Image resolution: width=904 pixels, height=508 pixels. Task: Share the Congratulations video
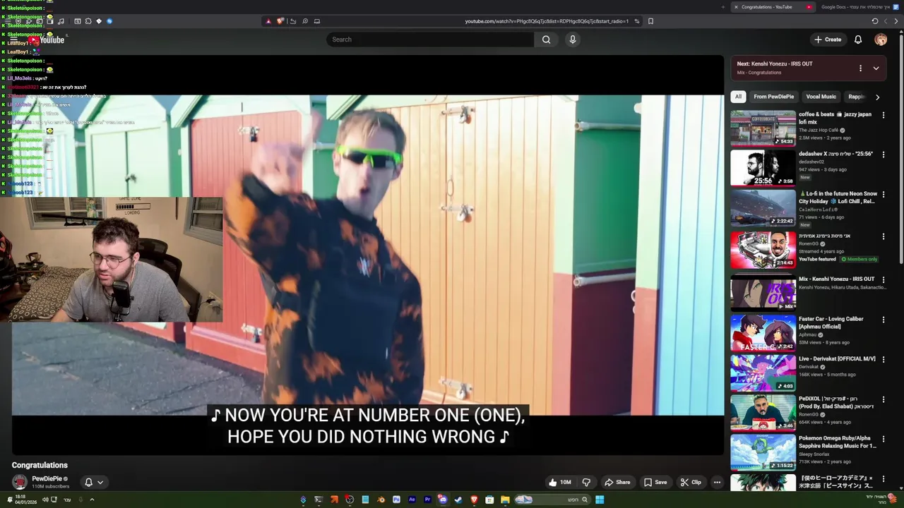[617, 483]
